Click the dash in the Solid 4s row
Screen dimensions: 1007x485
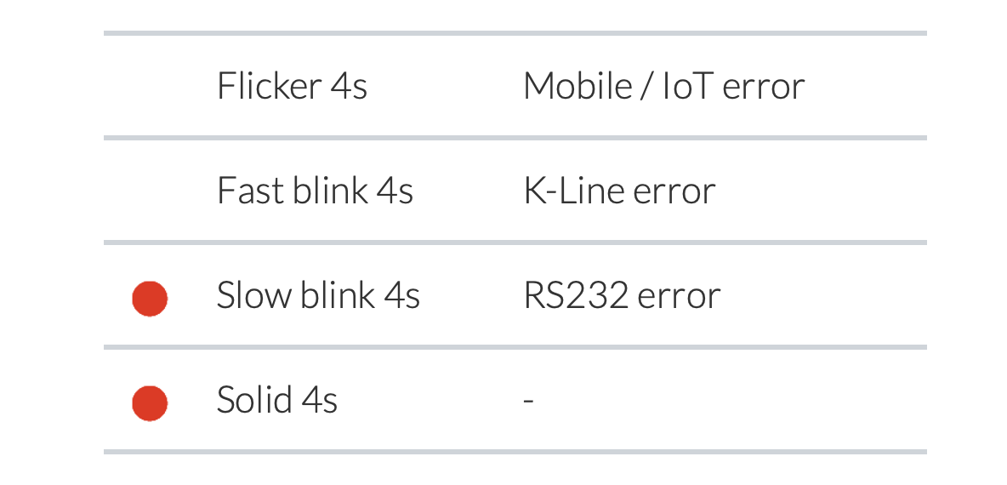coord(528,400)
